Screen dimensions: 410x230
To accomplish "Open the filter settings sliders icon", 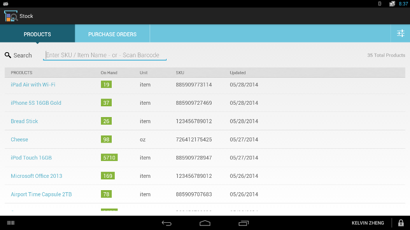I will point(401,33).
